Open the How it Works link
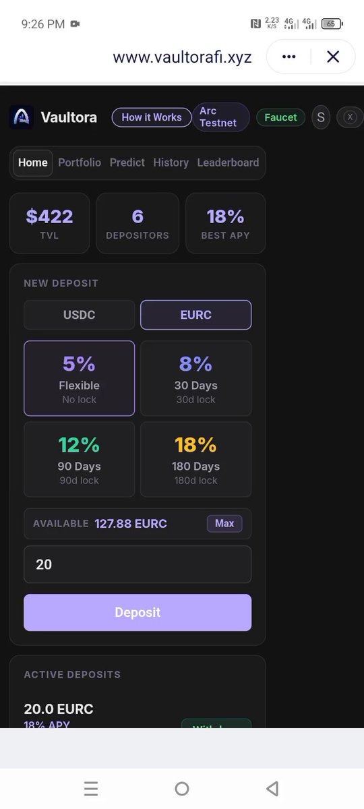 [152, 117]
